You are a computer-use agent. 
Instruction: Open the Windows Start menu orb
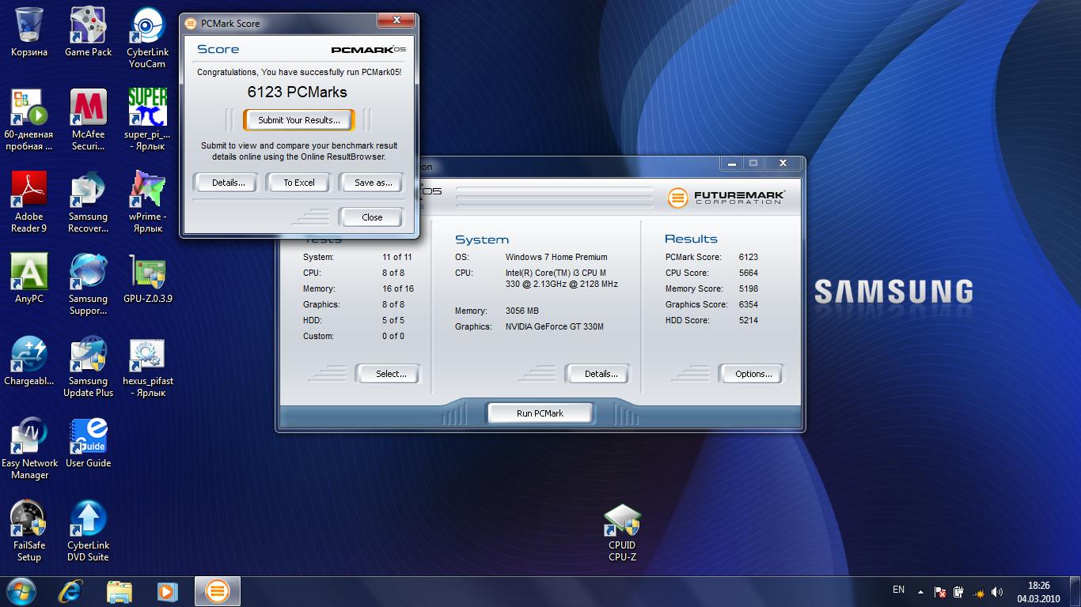point(21,590)
